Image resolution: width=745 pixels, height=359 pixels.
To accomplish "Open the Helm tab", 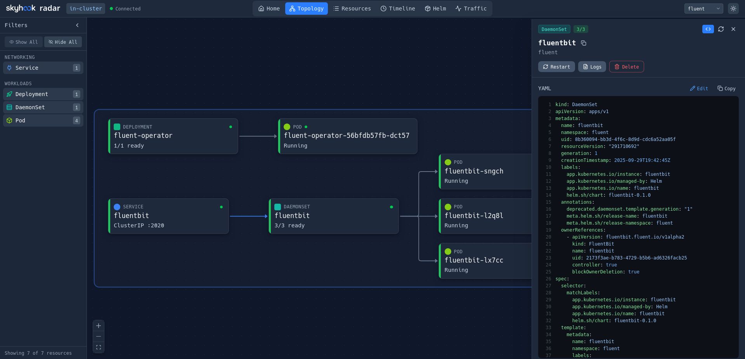I will (435, 9).
